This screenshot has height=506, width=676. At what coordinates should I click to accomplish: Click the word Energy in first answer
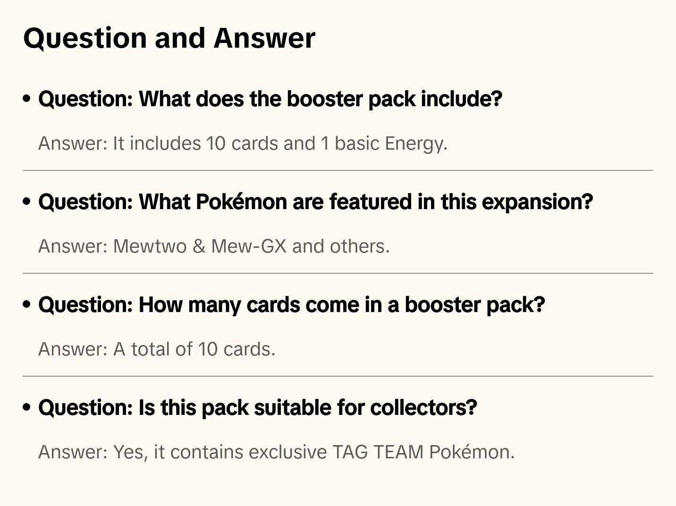(x=416, y=144)
